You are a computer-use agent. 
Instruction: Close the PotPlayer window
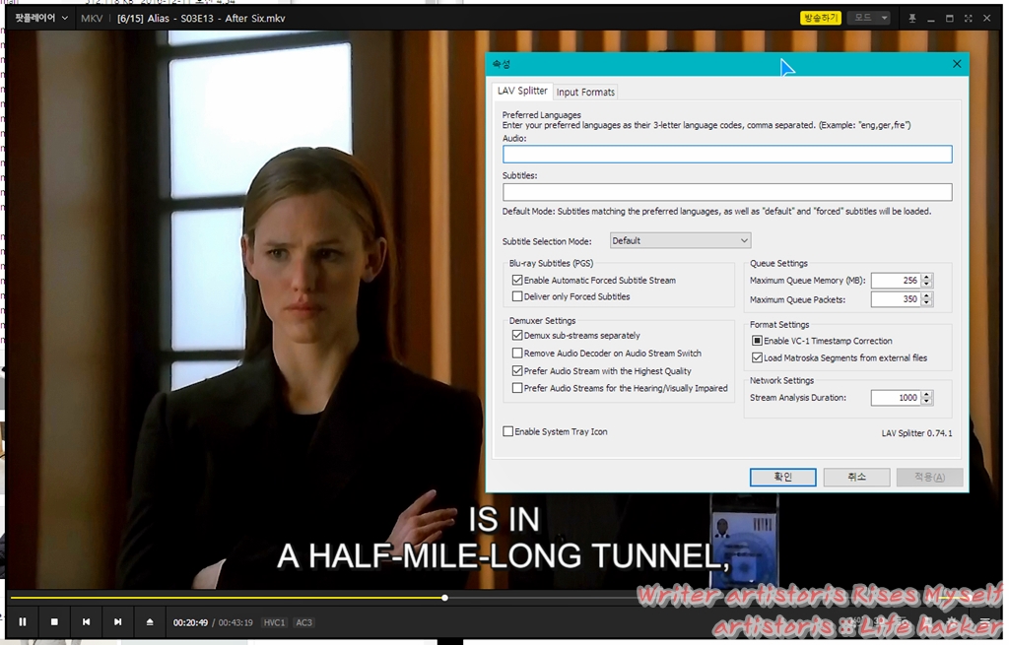[986, 19]
